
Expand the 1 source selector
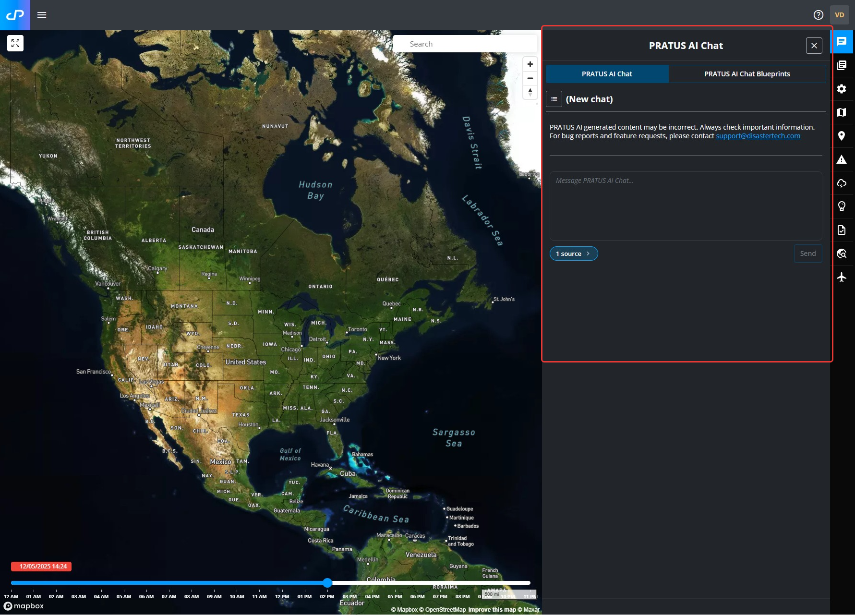point(573,254)
